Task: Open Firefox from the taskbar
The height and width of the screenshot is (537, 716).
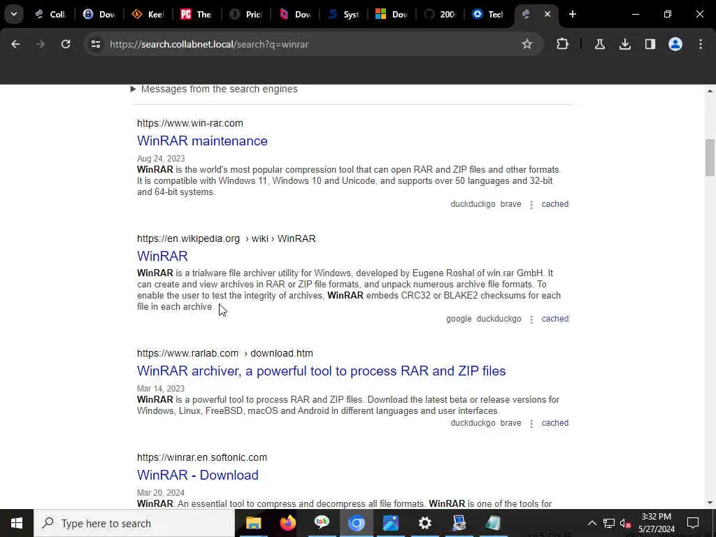Action: [x=287, y=523]
